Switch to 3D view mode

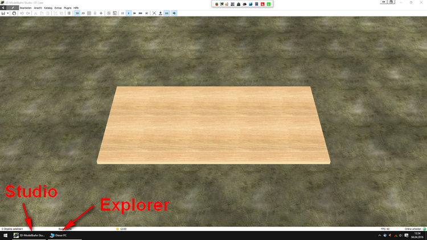click(77, 13)
